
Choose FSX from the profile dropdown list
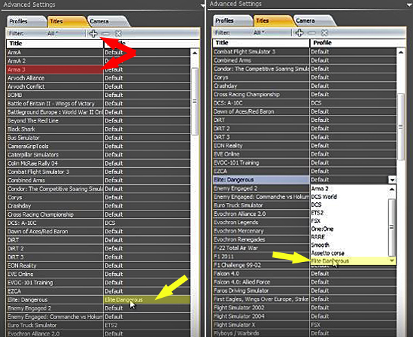point(349,221)
